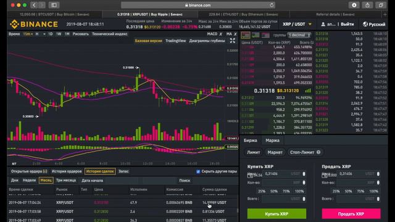Set Sell XRP amount to 50%
The width and height of the screenshot is (395, 222).
point(348,191)
